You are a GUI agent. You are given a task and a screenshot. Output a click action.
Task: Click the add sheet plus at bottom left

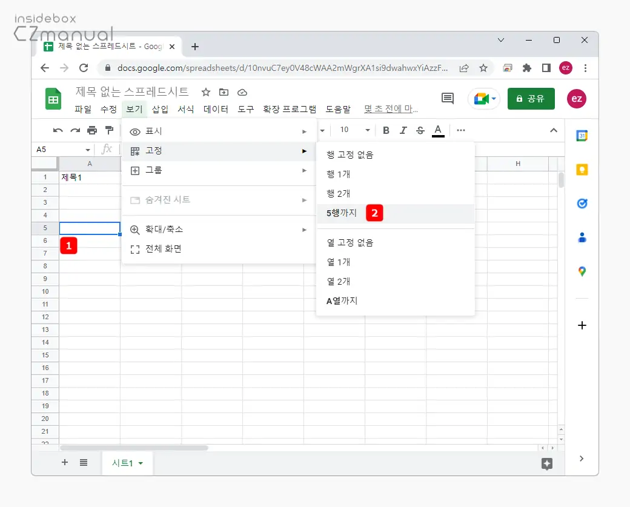[65, 462]
